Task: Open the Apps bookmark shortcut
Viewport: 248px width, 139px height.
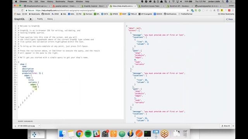Action: [17, 14]
